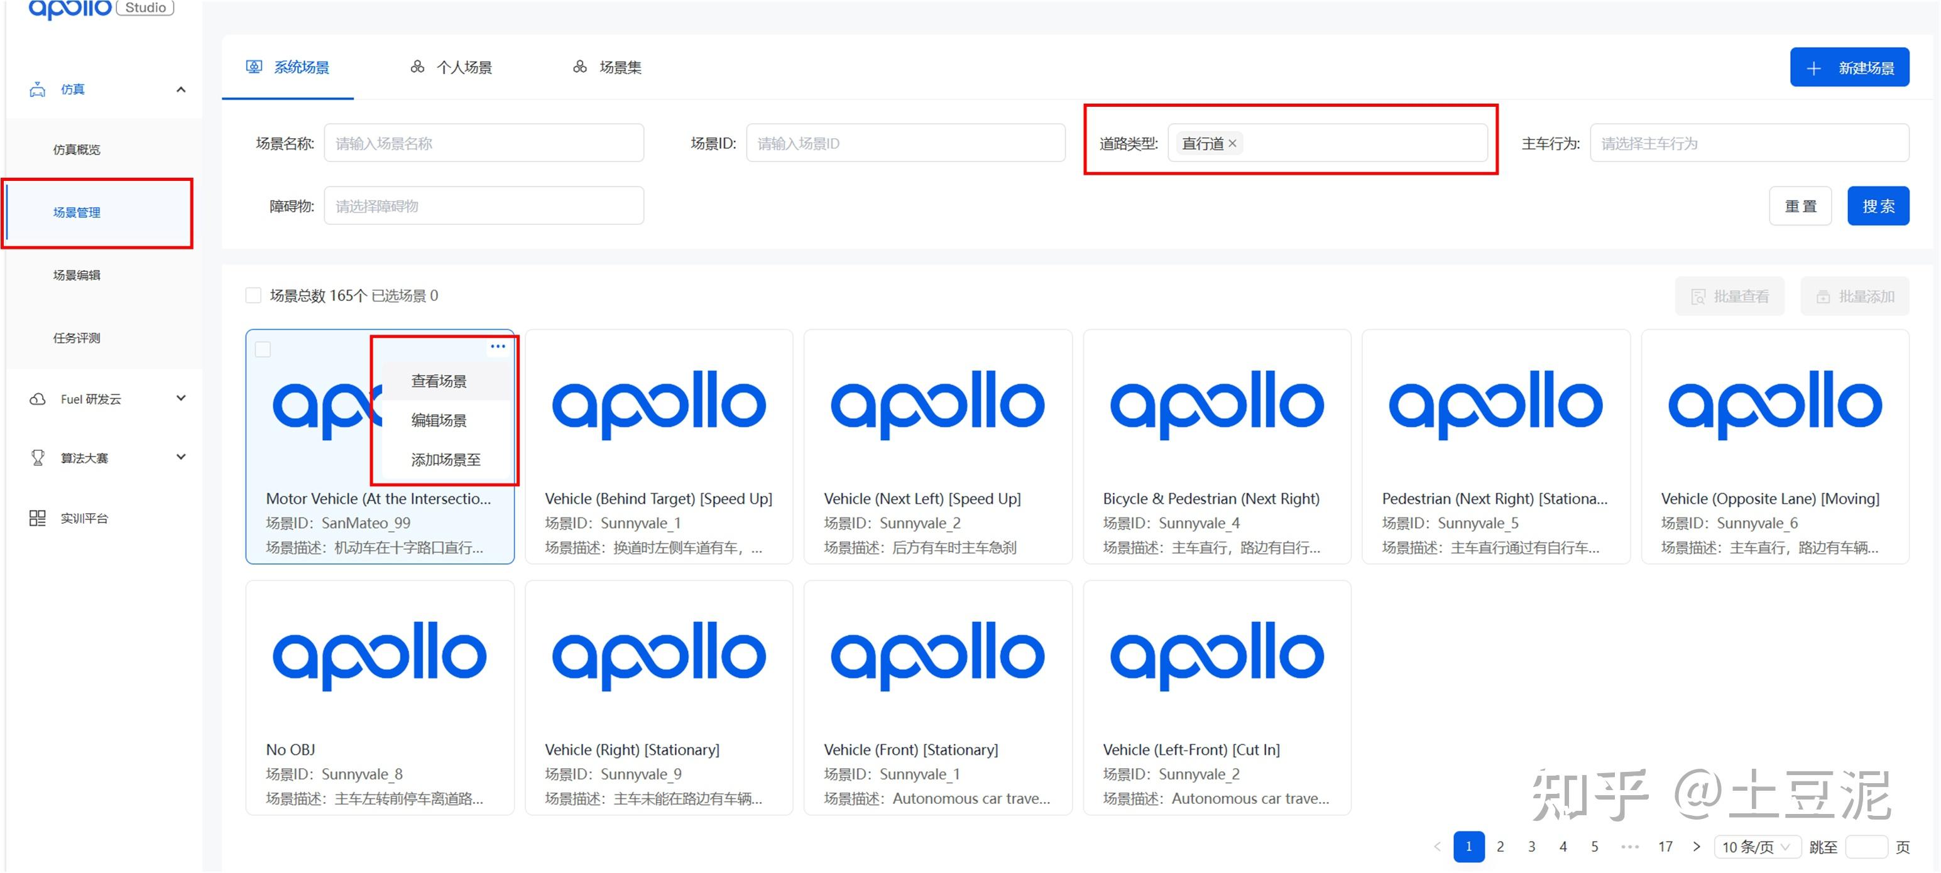Click the plus icon on 新建场景
The image size is (1941, 873).
pos(1813,68)
